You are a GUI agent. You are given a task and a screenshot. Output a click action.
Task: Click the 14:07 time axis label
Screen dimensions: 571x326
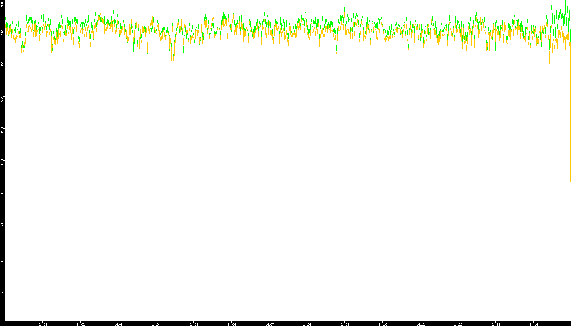(x=269, y=324)
